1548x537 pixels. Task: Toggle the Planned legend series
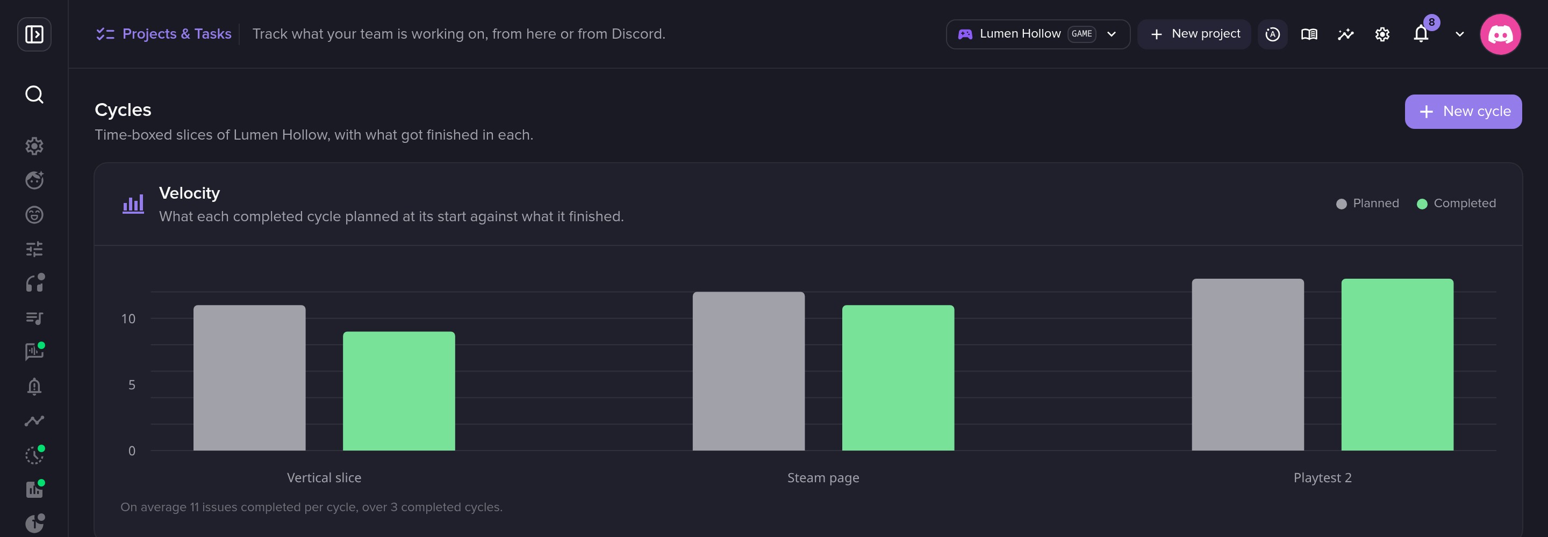(1367, 204)
